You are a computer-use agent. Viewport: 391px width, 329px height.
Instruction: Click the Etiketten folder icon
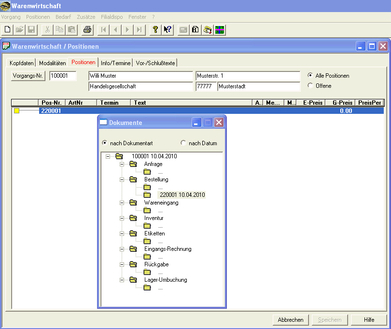(x=133, y=233)
